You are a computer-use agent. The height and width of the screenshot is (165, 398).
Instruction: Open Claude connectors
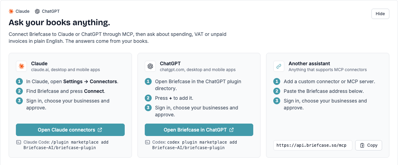(x=70, y=130)
